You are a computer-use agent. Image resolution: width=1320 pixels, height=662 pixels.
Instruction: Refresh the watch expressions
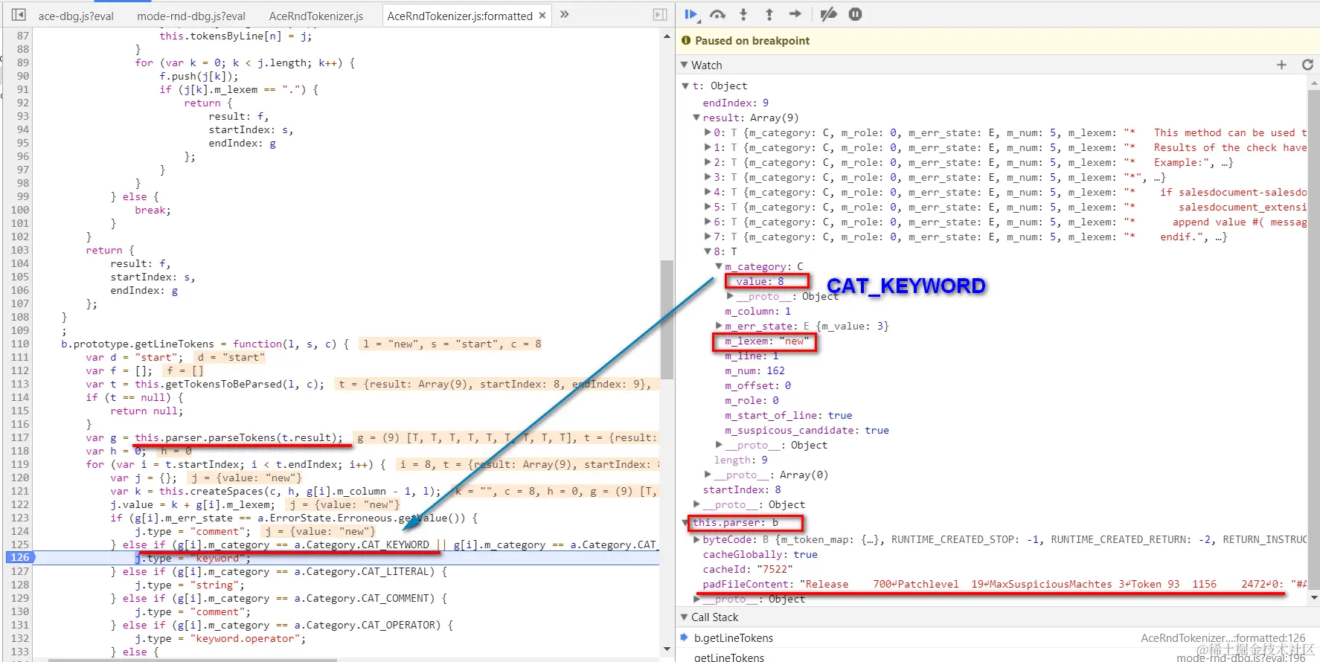pos(1307,65)
